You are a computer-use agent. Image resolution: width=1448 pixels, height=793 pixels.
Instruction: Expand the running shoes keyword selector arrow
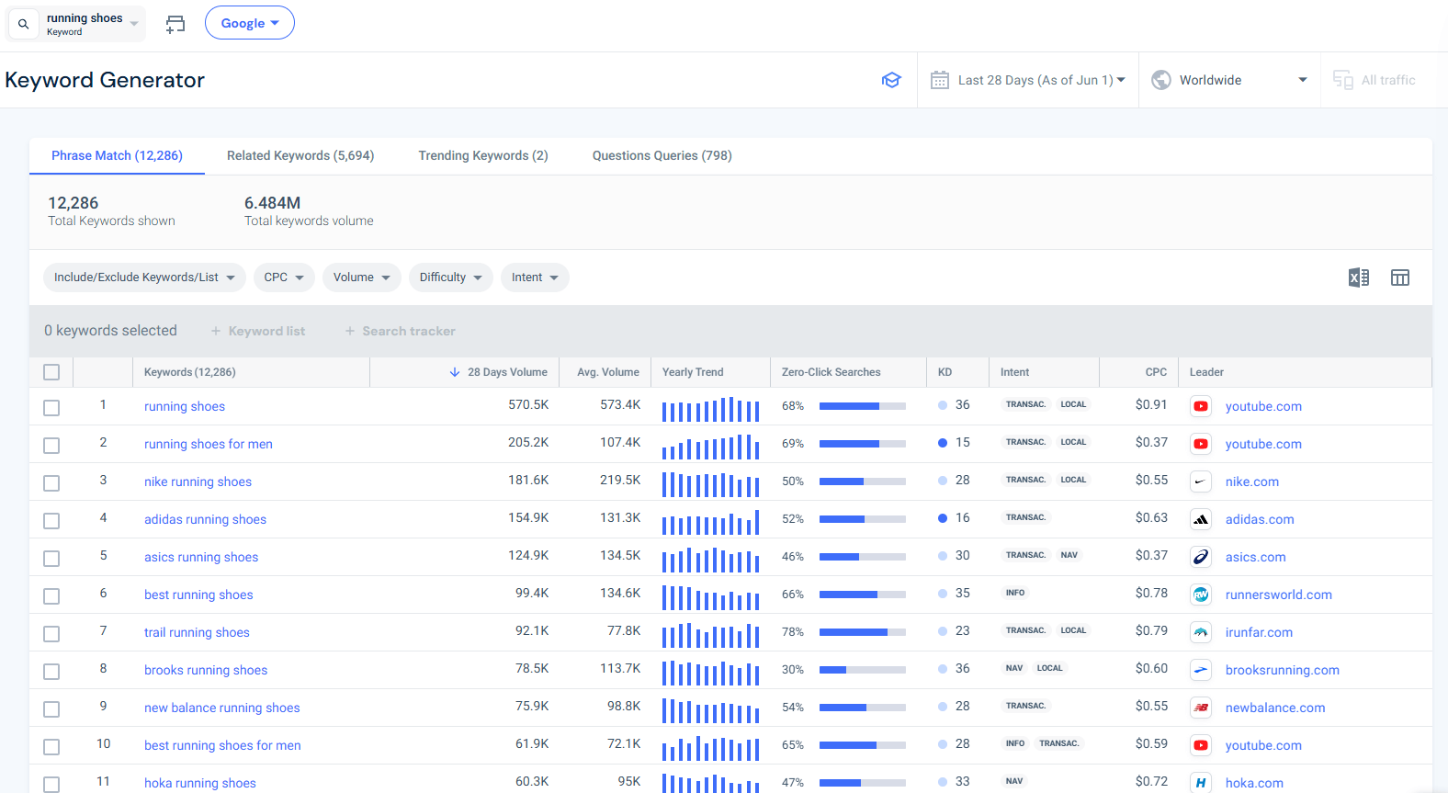tap(134, 24)
